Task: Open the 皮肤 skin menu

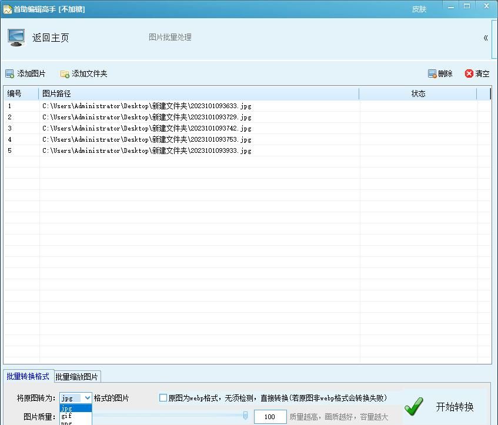Action: tap(419, 9)
